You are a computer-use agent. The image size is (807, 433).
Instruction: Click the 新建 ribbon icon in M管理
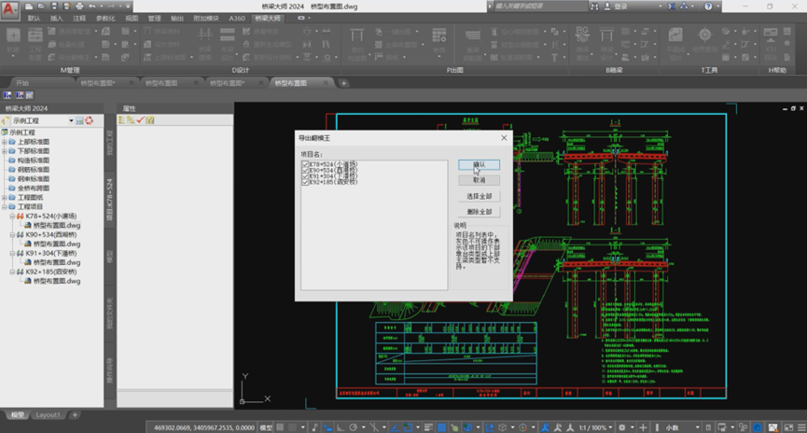coord(13,41)
